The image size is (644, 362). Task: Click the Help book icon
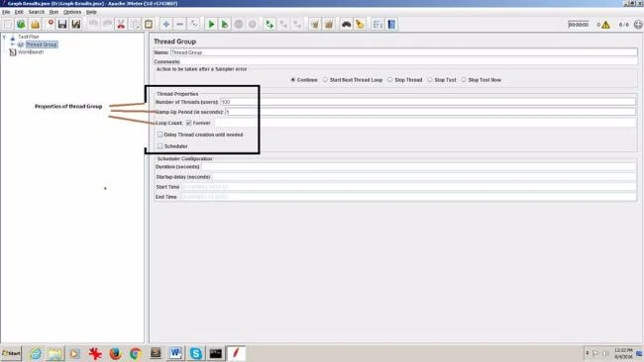point(391,24)
